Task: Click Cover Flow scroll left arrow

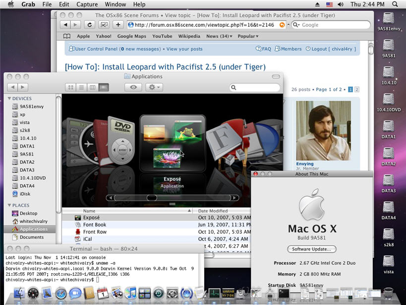Action: pyautogui.click(x=111, y=198)
